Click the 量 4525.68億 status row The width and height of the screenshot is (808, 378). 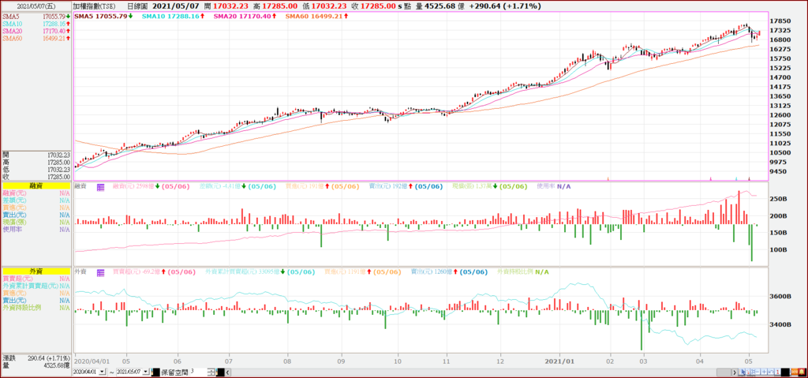click(36, 365)
